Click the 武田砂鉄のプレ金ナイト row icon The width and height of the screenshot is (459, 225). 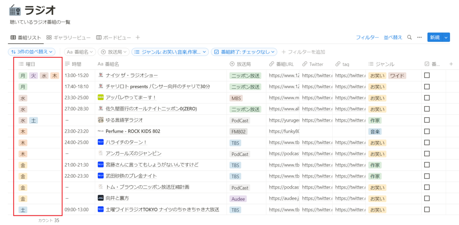pos(101,176)
